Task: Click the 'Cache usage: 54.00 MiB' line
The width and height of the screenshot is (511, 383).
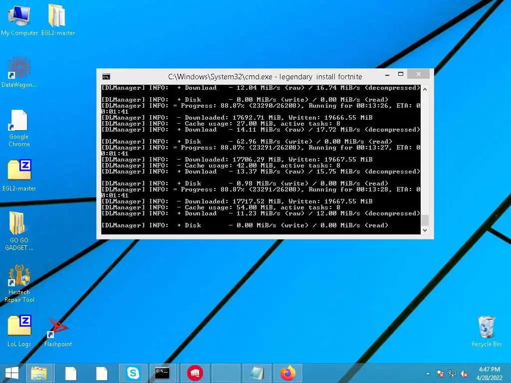Action: [x=221, y=207]
